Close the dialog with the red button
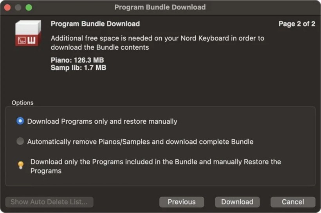 7,7
